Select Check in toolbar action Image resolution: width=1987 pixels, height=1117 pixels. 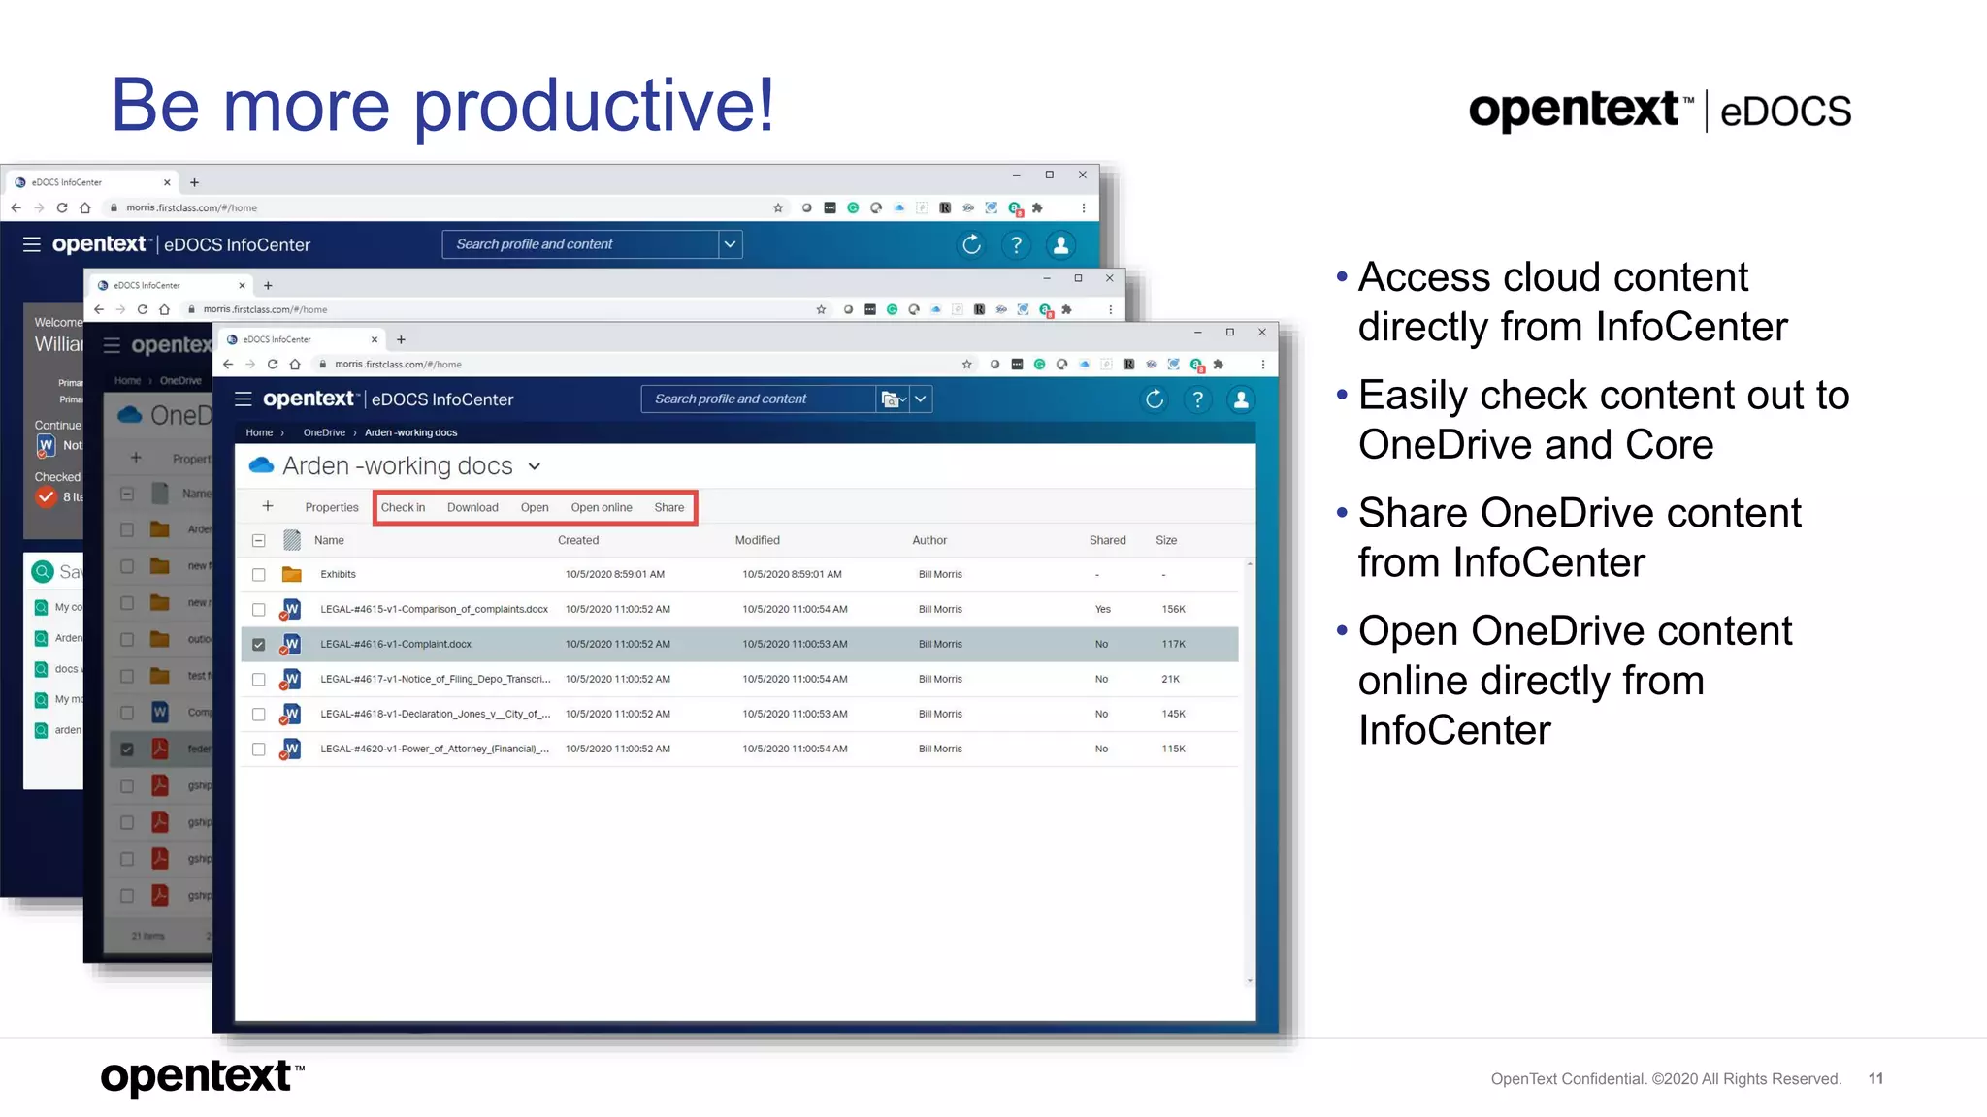coord(403,507)
